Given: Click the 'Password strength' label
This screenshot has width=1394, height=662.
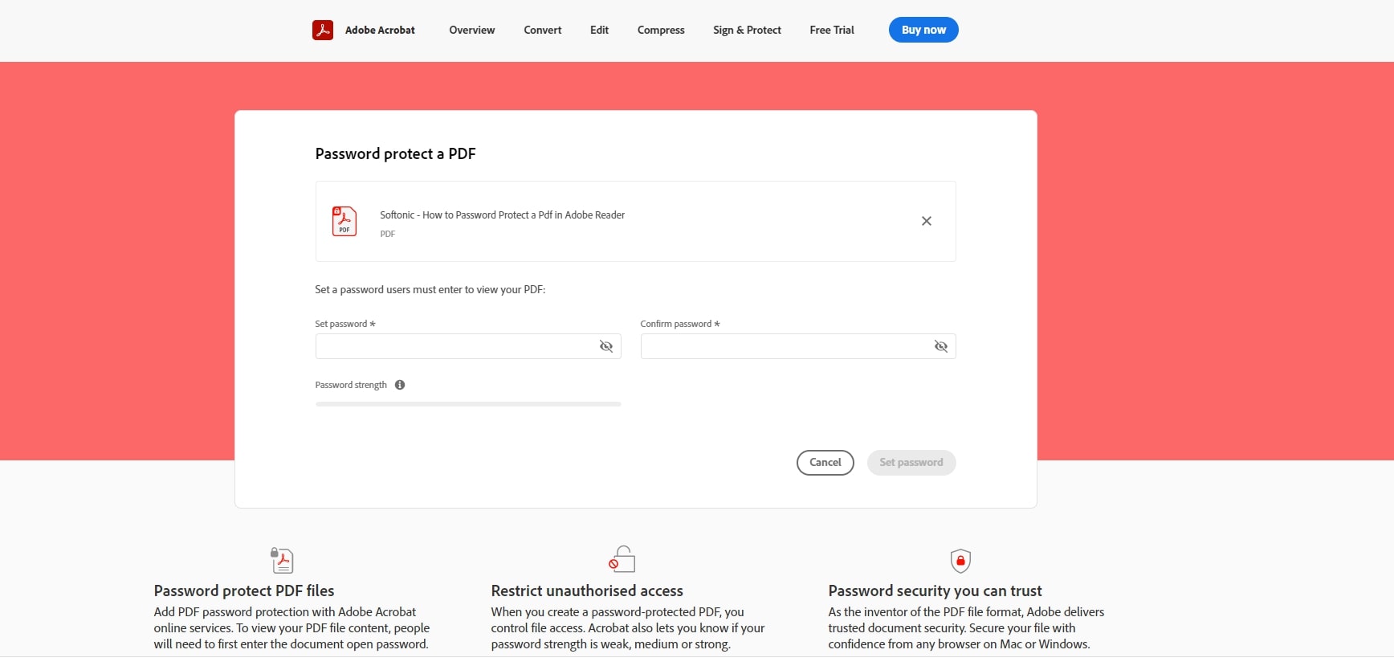Looking at the screenshot, I should 351,385.
